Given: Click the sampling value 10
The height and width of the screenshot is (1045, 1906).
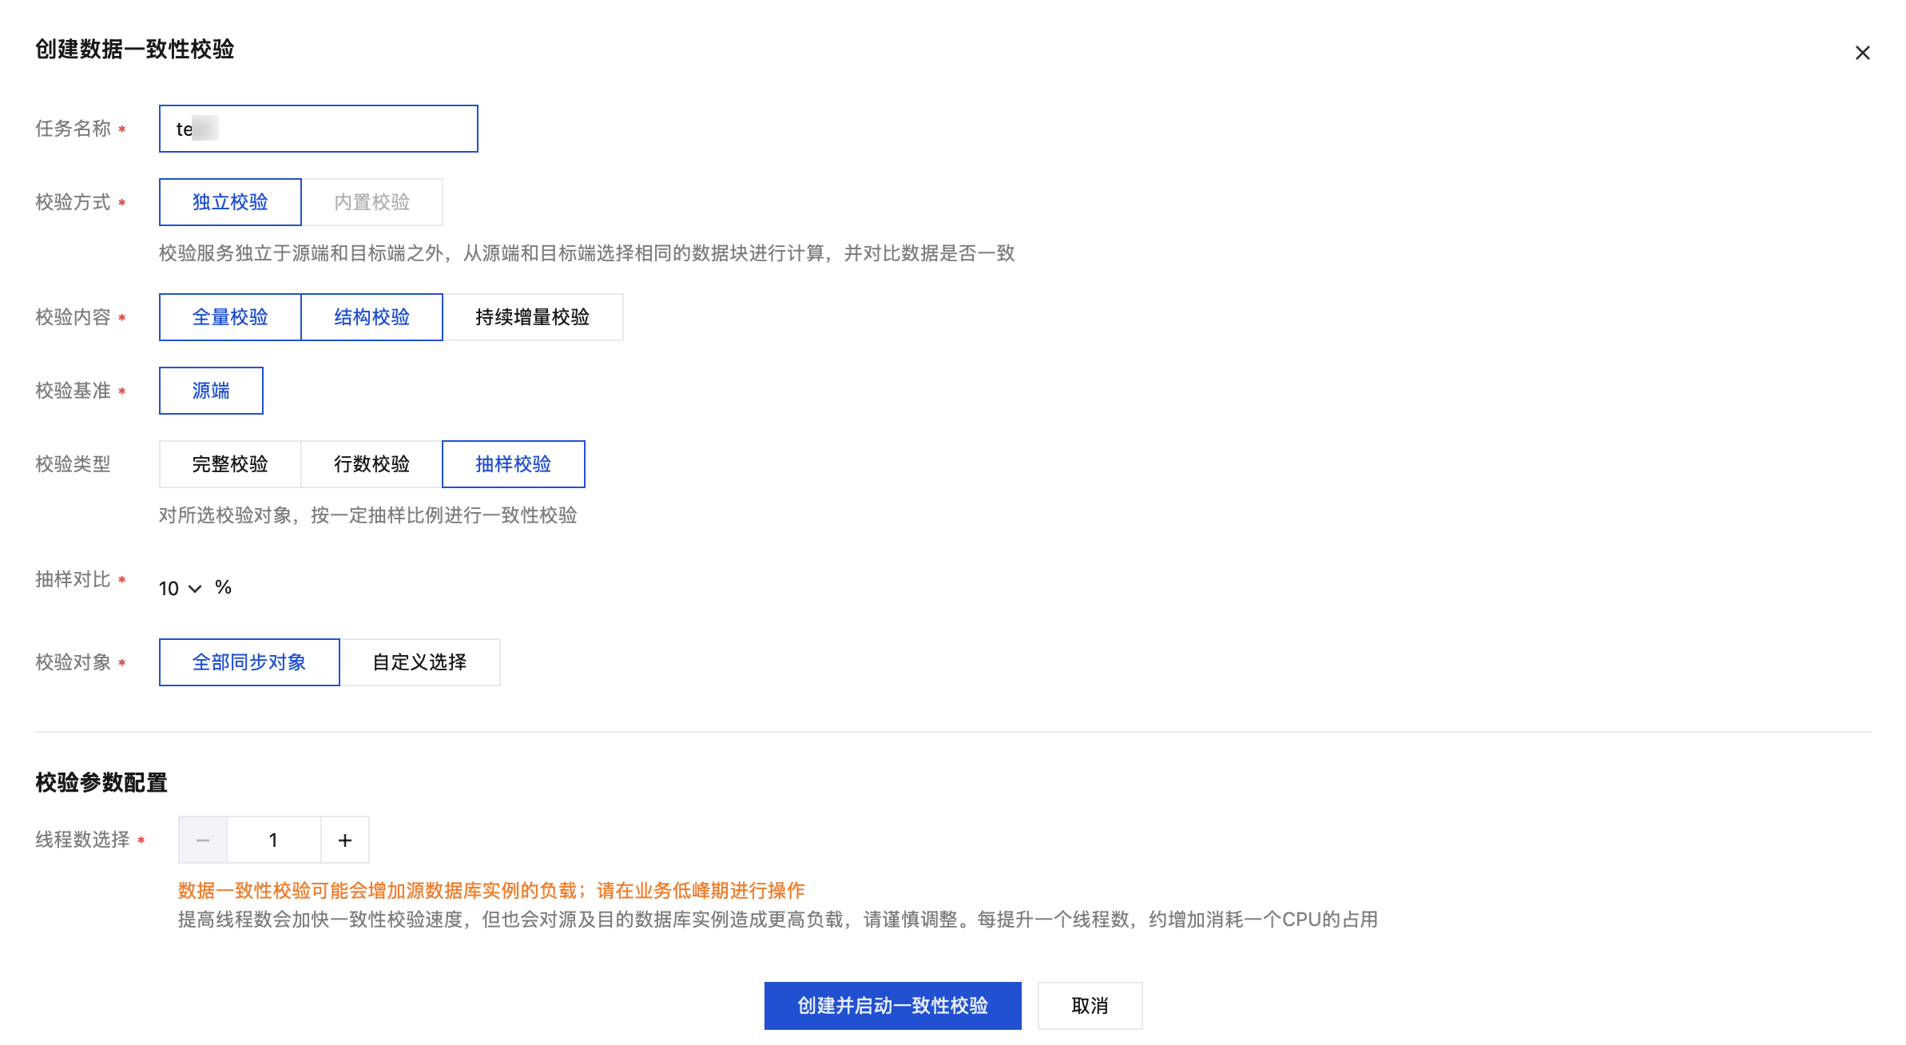Looking at the screenshot, I should pyautogui.click(x=169, y=589).
